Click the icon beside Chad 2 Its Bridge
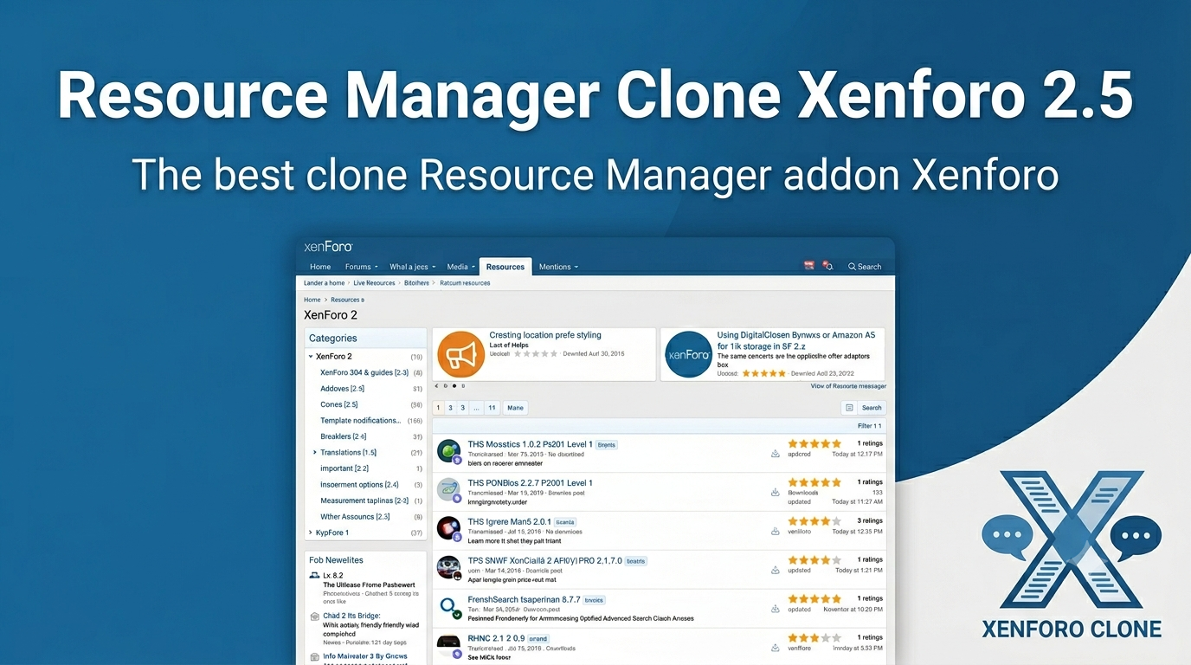 tap(314, 617)
